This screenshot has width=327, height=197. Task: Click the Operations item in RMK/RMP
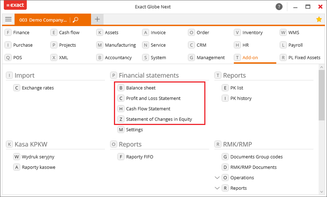click(238, 178)
